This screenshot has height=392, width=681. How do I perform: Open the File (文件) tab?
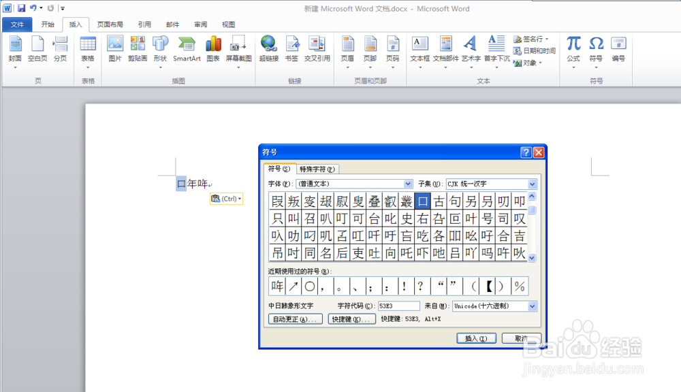17,24
